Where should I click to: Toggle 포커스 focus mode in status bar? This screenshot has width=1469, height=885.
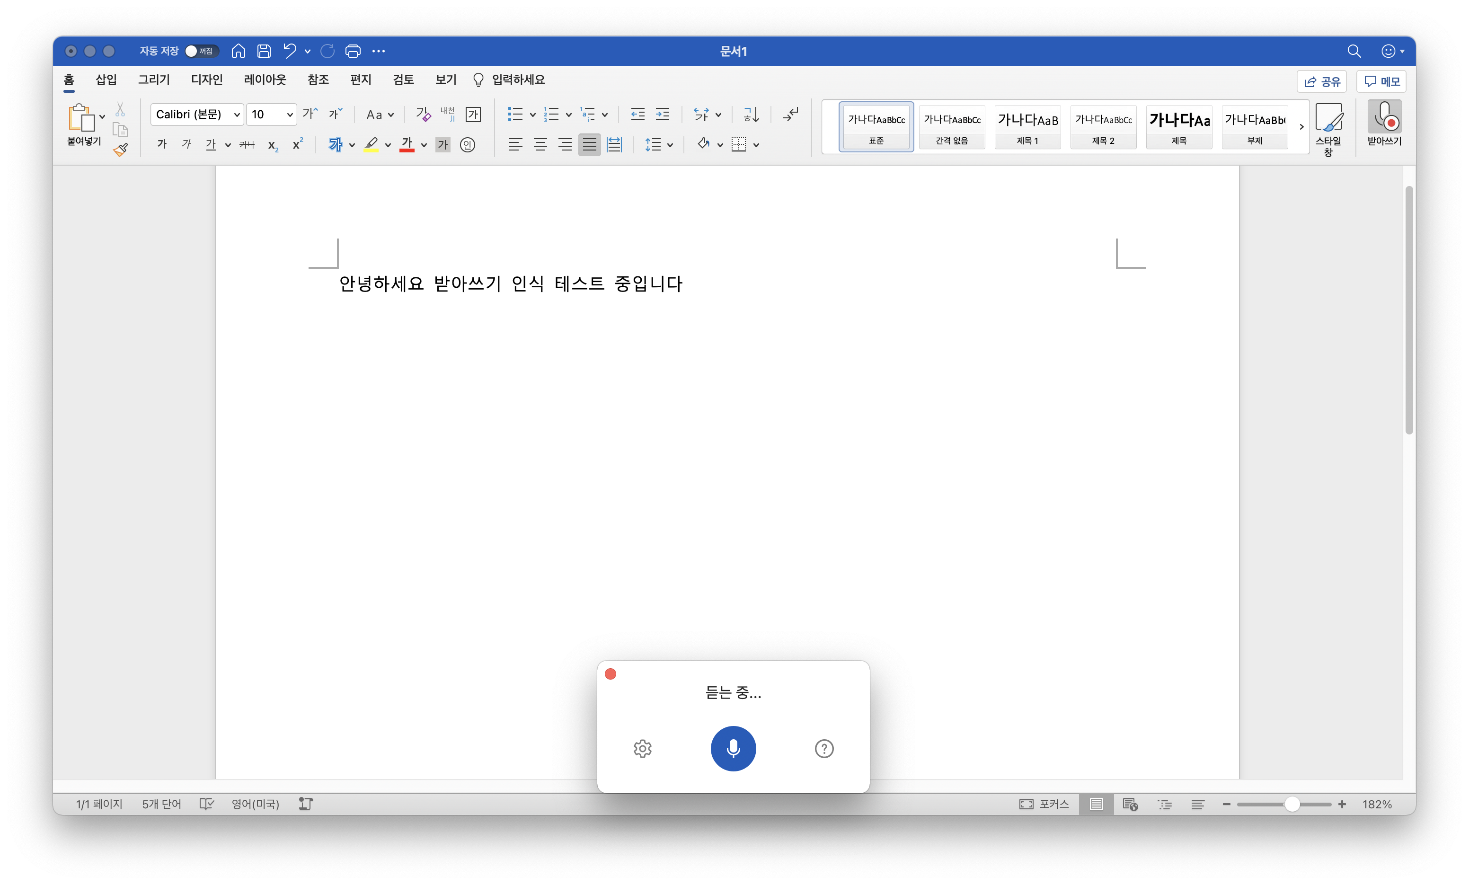tap(1044, 804)
